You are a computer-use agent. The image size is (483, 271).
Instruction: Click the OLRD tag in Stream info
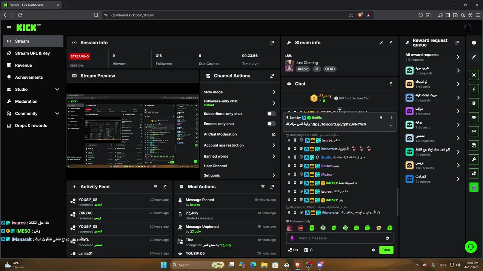click(x=330, y=69)
